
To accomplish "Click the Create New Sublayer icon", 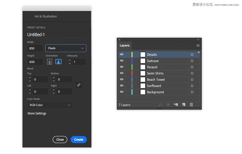I will [x=176, y=105].
